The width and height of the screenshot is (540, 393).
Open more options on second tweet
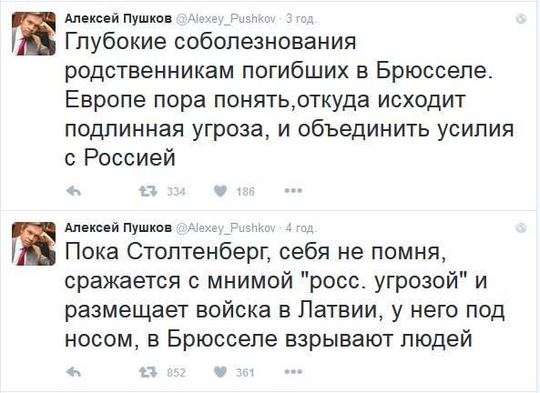coord(293,372)
